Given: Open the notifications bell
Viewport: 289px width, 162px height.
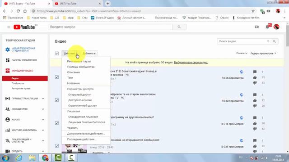Looking at the screenshot, I should [x=267, y=27].
